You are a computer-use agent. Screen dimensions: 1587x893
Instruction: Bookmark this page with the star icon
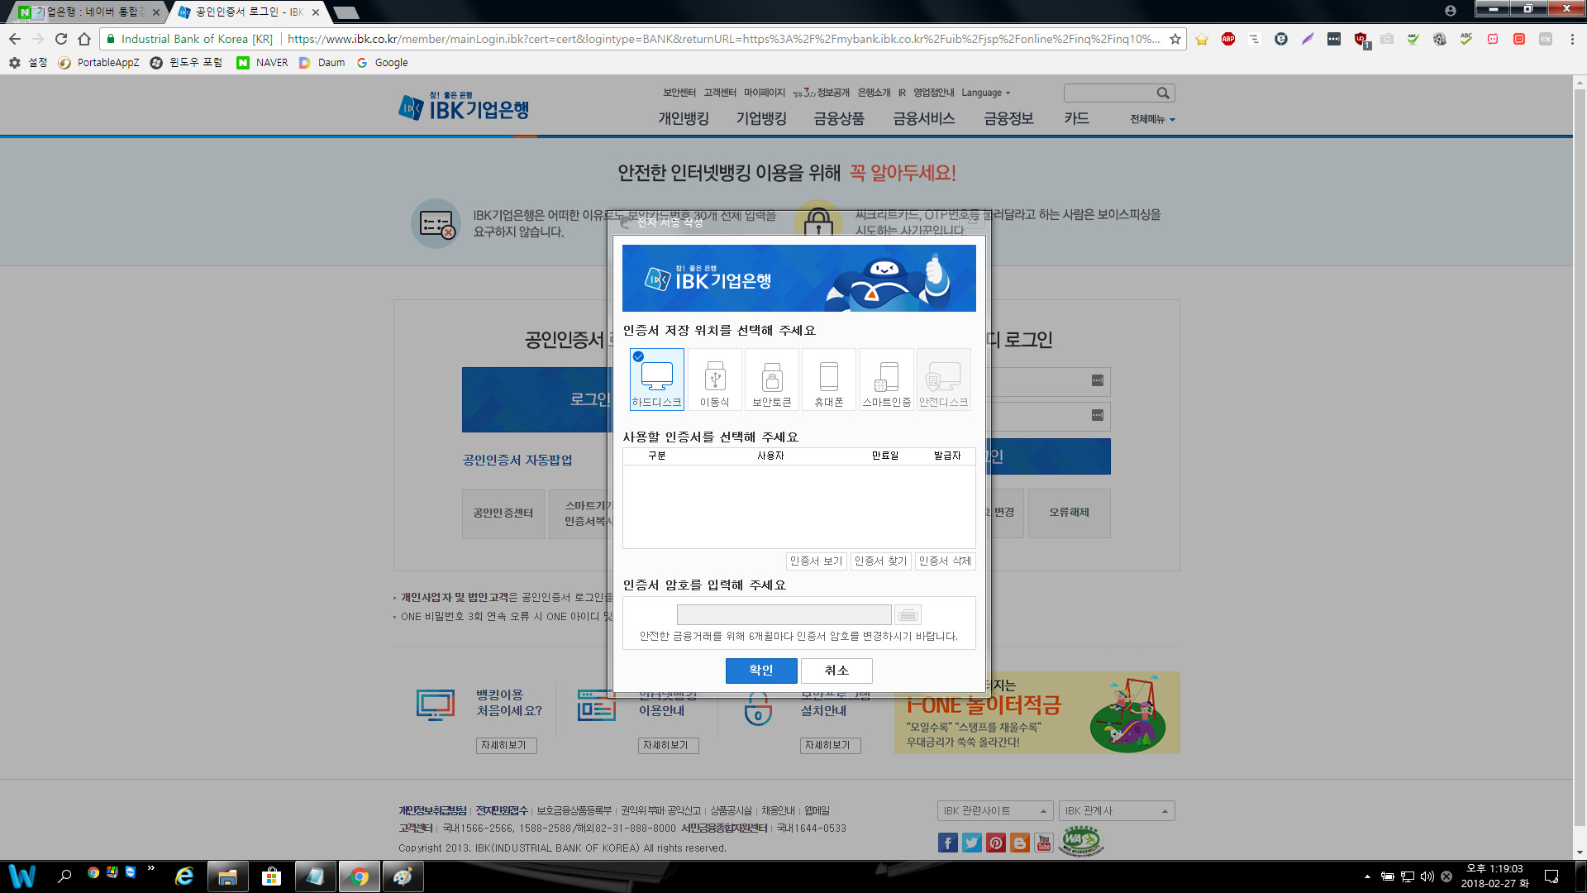pyautogui.click(x=1175, y=39)
